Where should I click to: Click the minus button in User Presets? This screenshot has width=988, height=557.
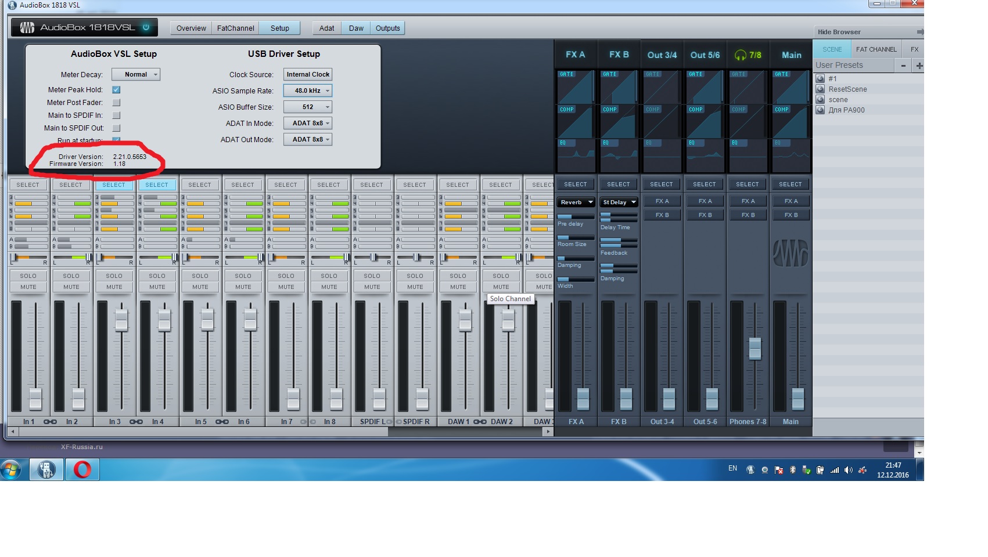click(903, 66)
